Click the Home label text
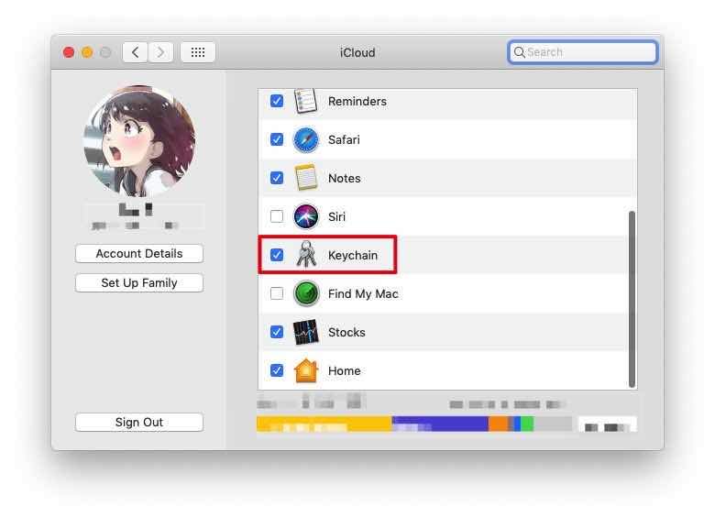 pos(345,370)
